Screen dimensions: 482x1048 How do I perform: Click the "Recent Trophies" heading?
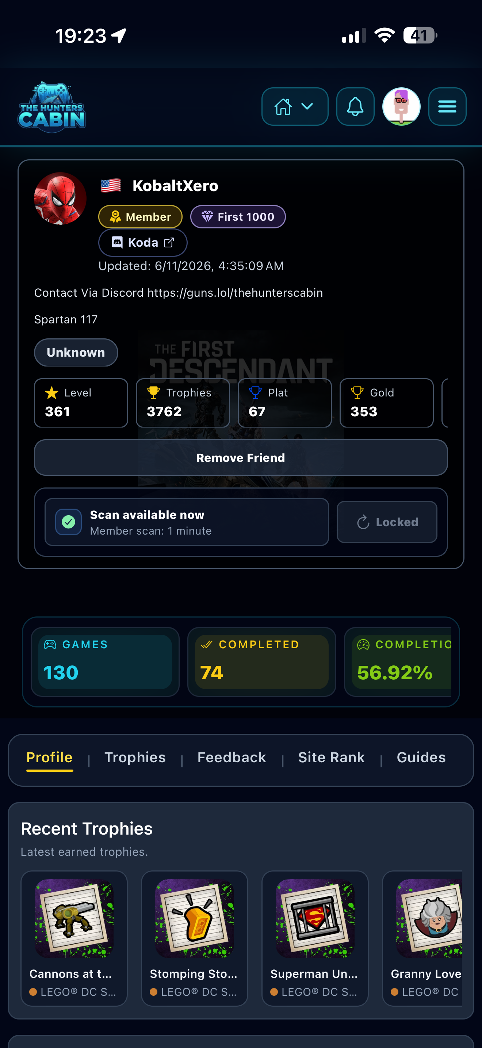(87, 829)
